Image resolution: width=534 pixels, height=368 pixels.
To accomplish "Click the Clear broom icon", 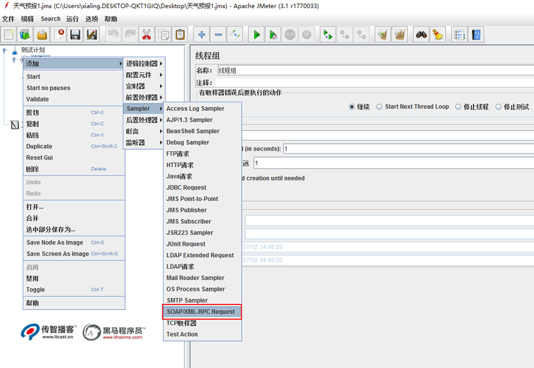I will 382,35.
